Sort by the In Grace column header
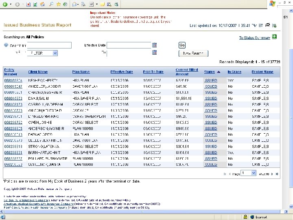 234,72
